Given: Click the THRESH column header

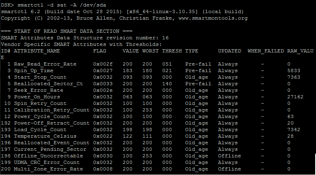Looking at the screenshot, I should 172,51.
